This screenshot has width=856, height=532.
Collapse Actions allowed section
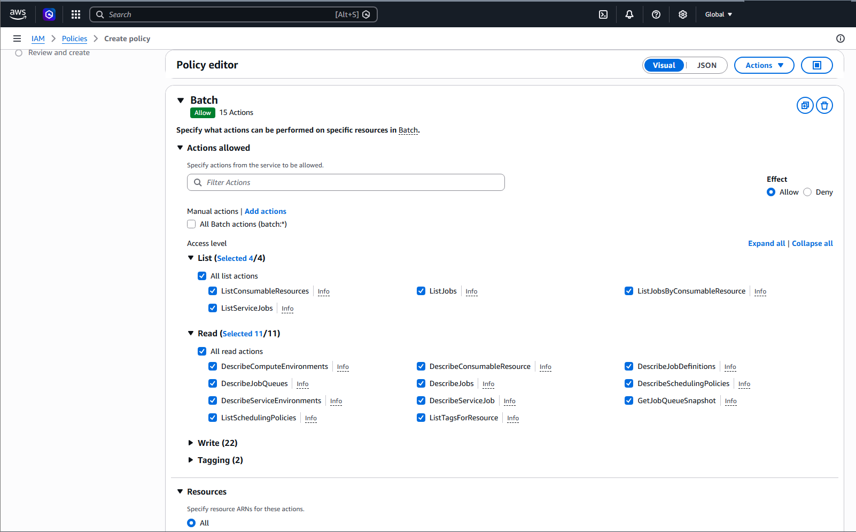tap(180, 148)
